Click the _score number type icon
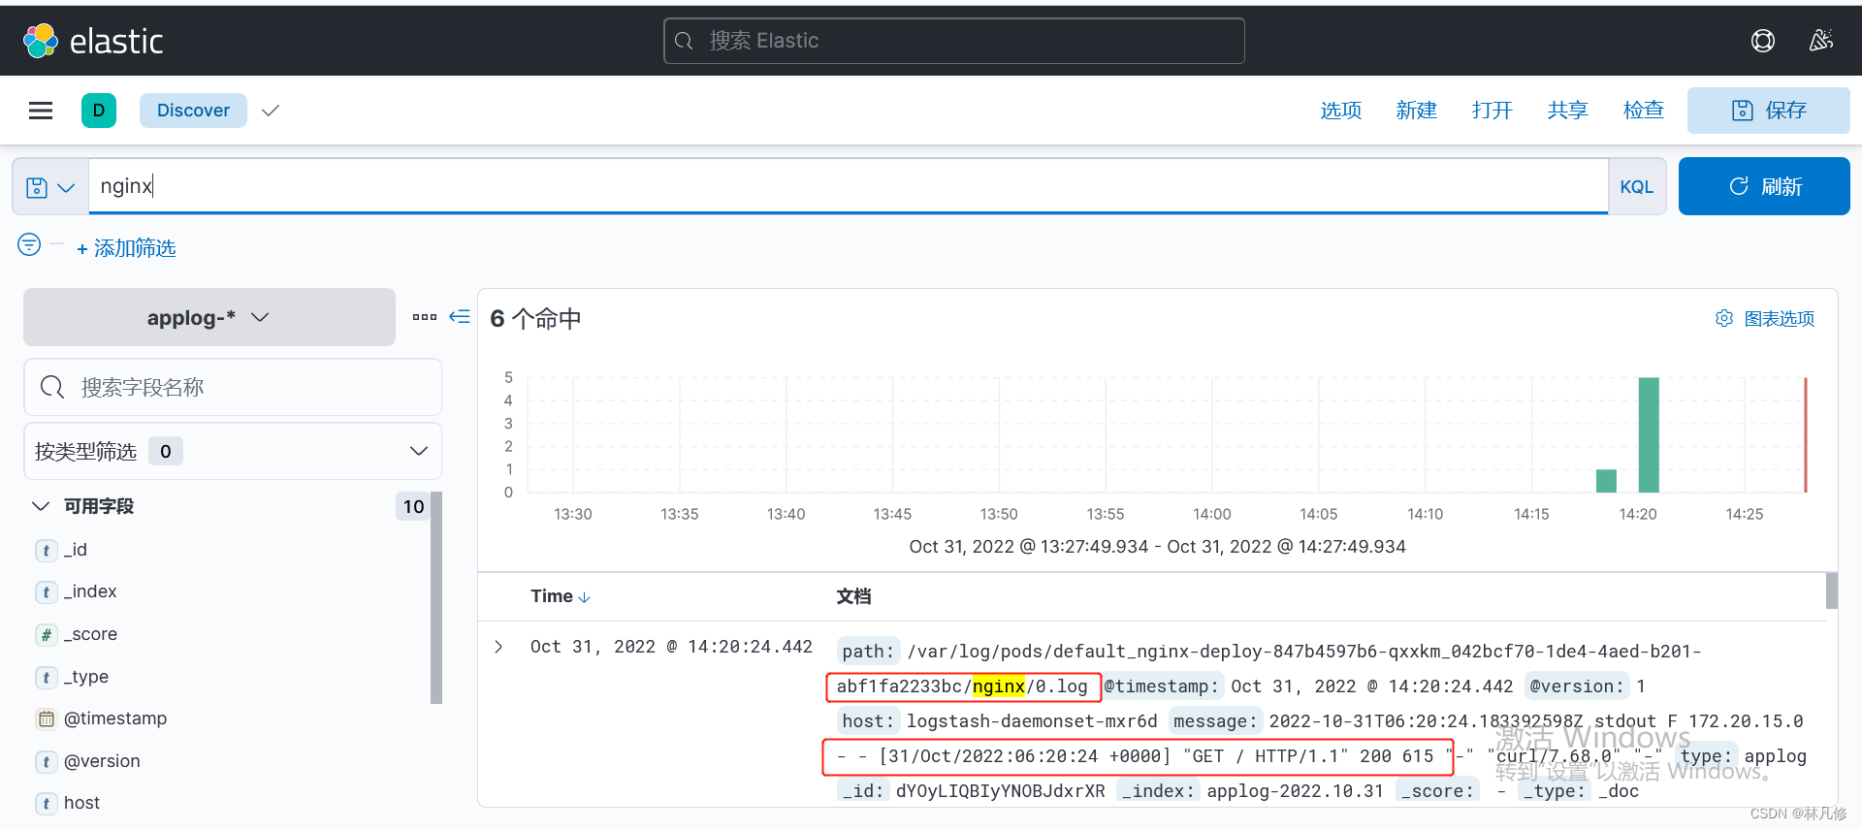This screenshot has height=830, width=1862. (x=46, y=634)
